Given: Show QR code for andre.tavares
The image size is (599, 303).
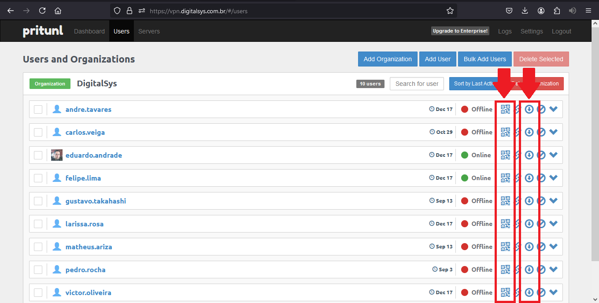Looking at the screenshot, I should point(505,109).
